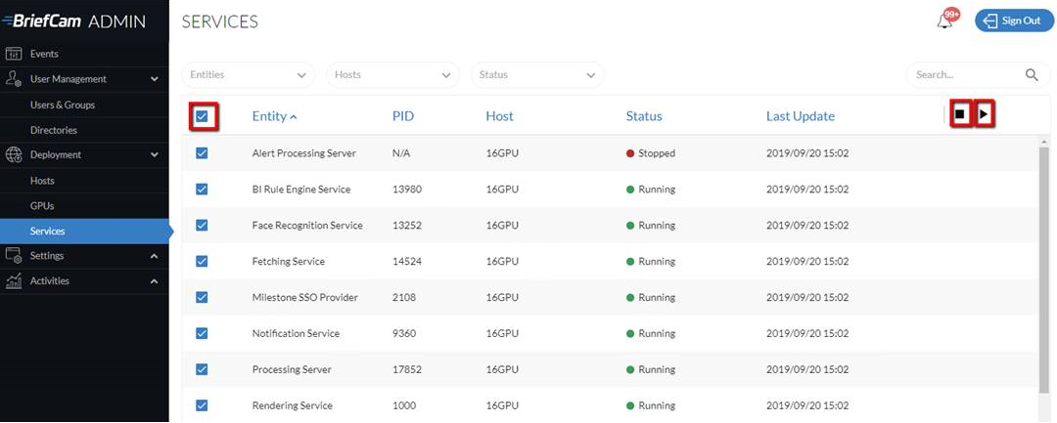1057x423 pixels.
Task: Collapse the User Management section
Action: tap(154, 79)
